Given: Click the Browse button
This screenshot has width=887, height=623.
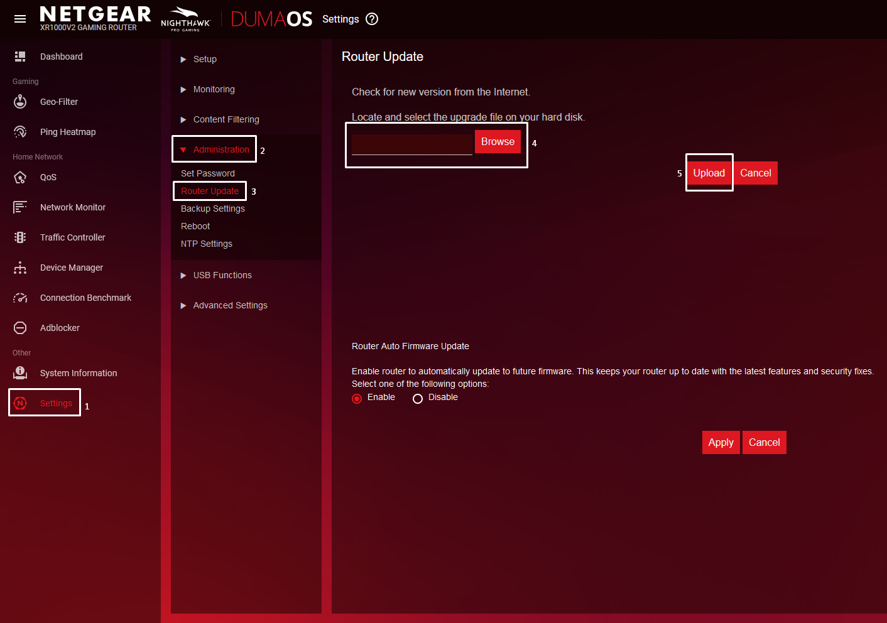Looking at the screenshot, I should coord(498,142).
